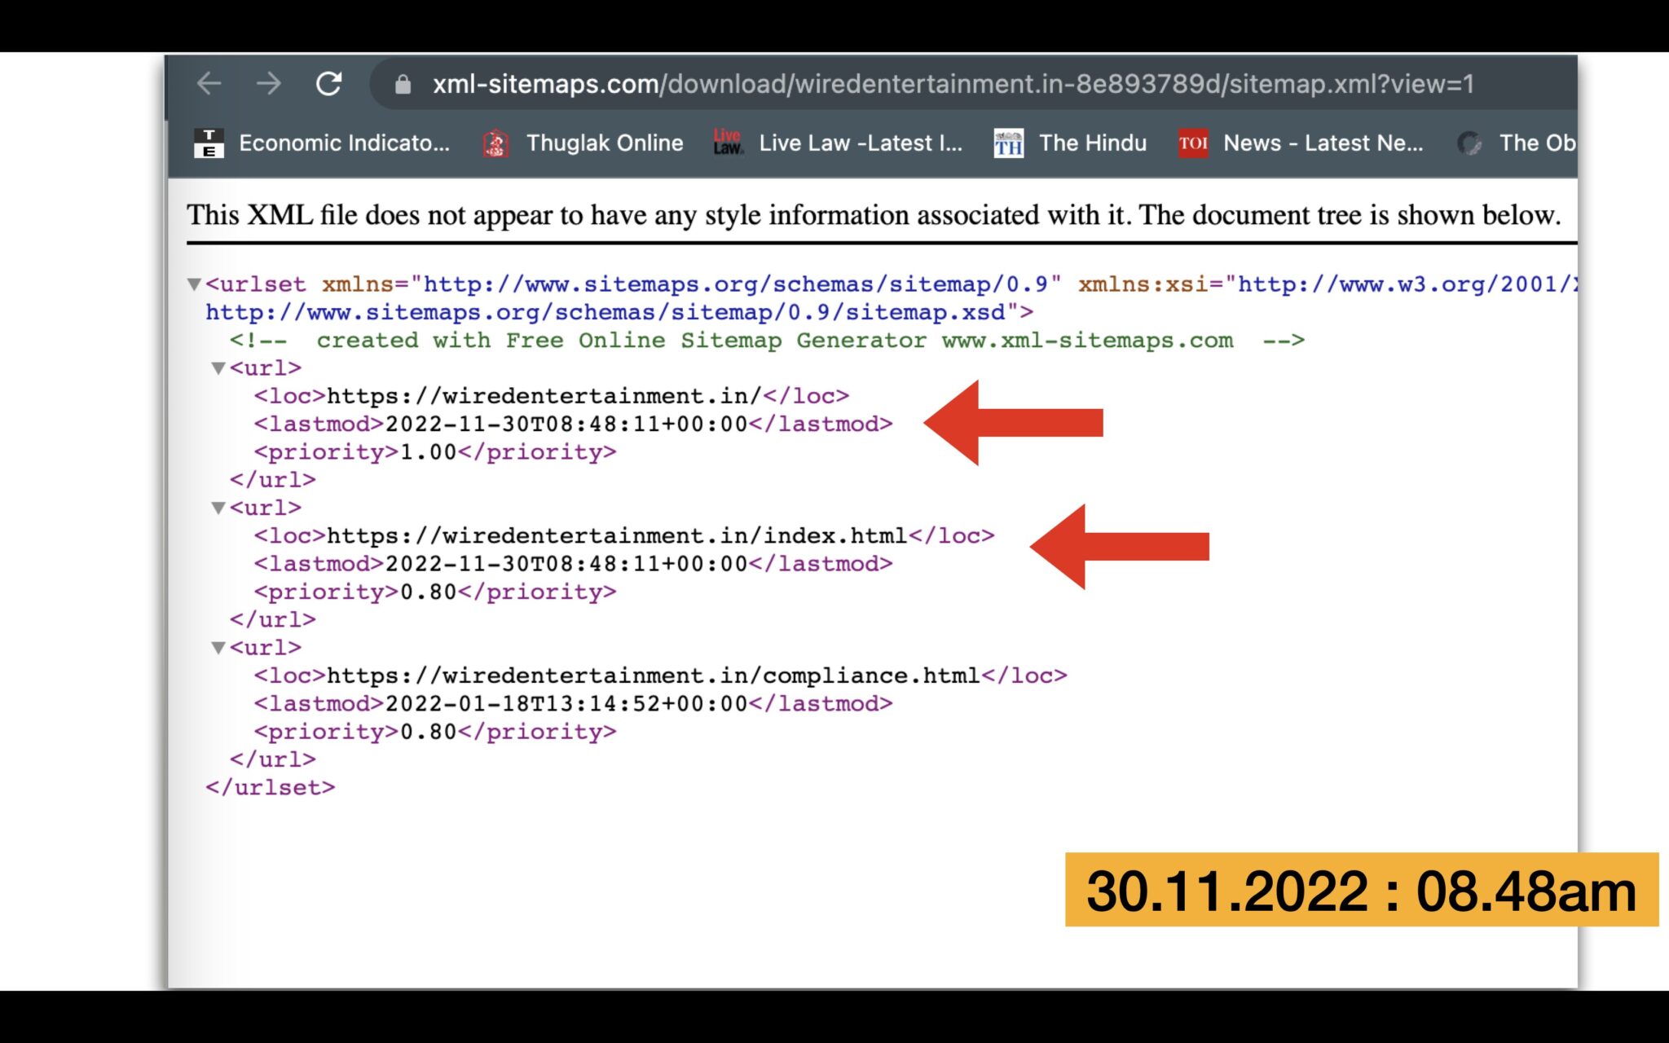1669x1043 pixels.
Task: Open the Thuglak Online bookmark
Action: click(x=604, y=143)
